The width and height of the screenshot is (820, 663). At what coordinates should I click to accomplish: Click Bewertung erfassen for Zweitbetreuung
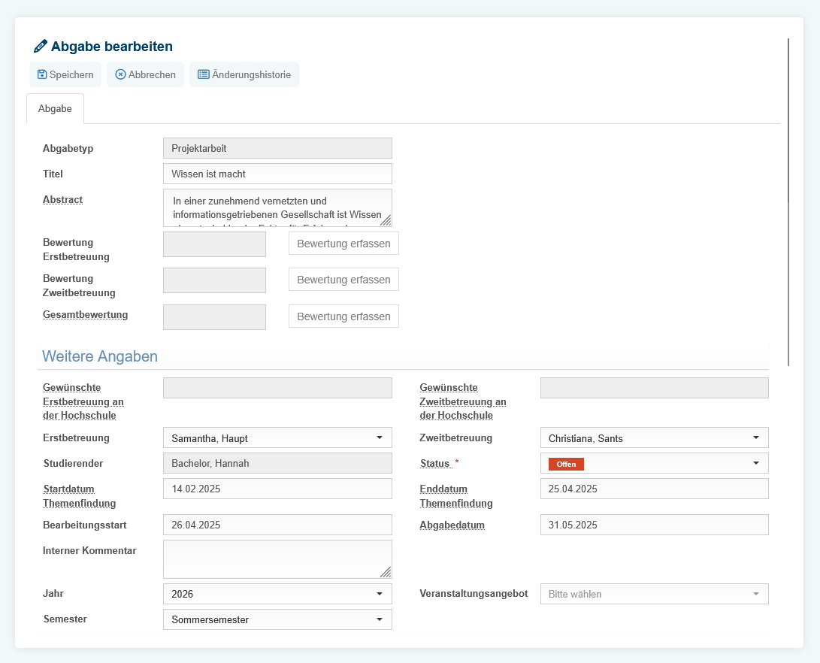tap(343, 280)
